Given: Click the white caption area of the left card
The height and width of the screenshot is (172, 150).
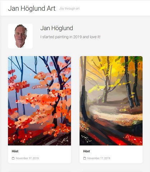Looking at the screenshot, I should pos(39,154).
